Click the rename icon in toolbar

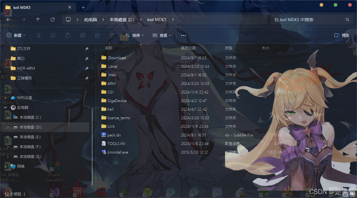tap(83, 35)
